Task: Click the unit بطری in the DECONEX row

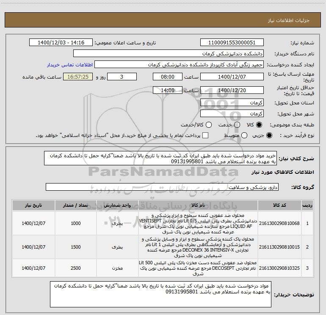Action: (x=117, y=247)
